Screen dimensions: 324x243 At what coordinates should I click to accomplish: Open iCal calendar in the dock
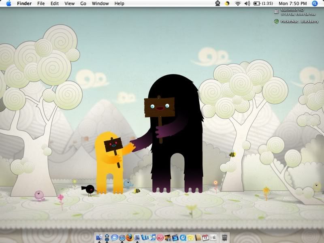pos(205,238)
